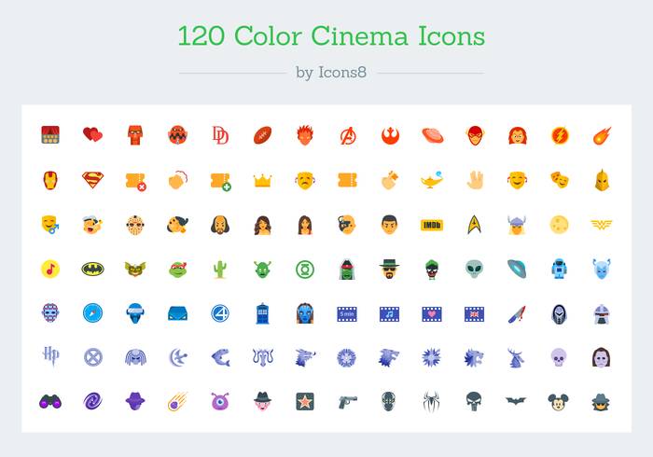Select the comedy and tragedy masks icon
This screenshot has height=457, width=653.
559,180
